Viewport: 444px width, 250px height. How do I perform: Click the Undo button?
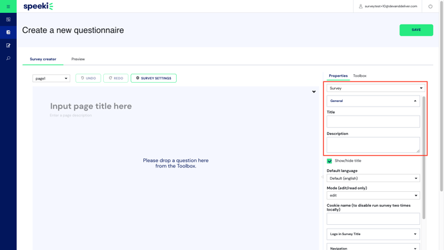[88, 78]
